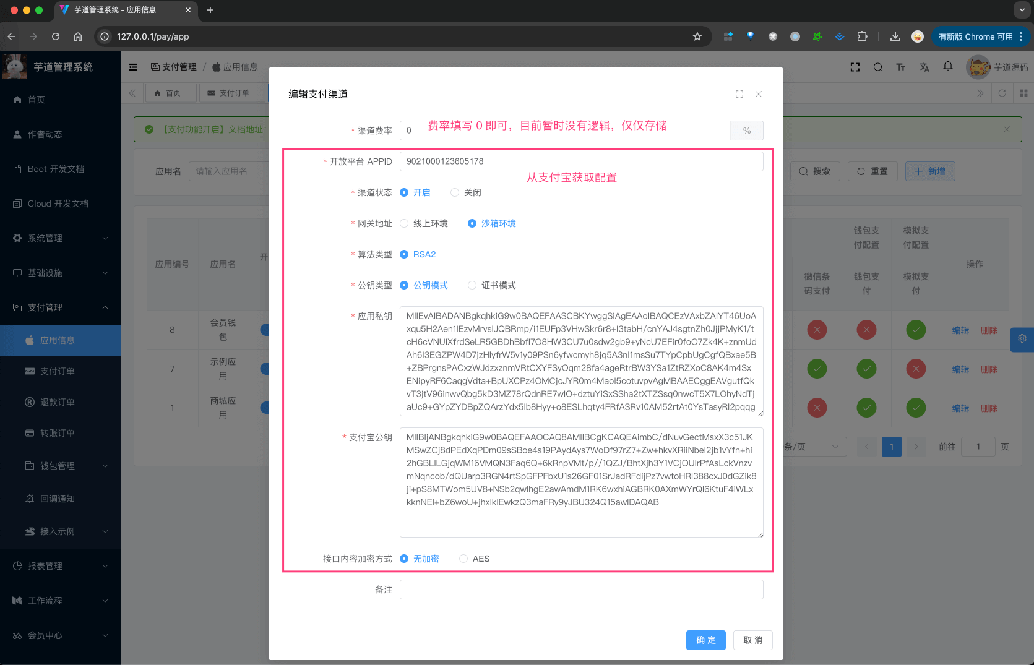1034x665 pixels.
Task: Click the font size icon in header
Action: pyautogui.click(x=900, y=67)
